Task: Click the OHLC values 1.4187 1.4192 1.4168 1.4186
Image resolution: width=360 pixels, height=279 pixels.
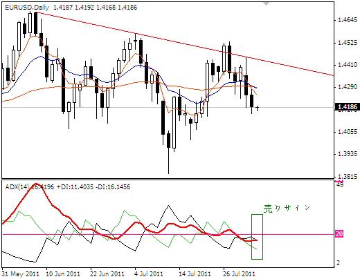Action: [95, 8]
